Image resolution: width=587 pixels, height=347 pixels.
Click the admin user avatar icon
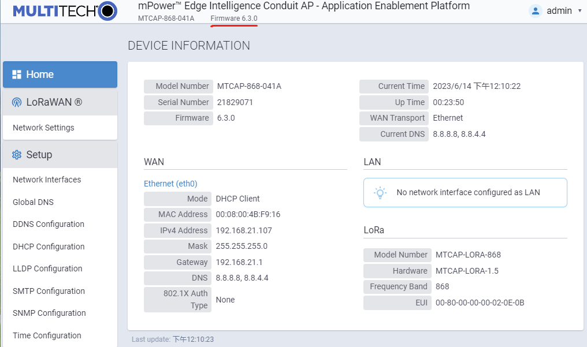click(536, 11)
